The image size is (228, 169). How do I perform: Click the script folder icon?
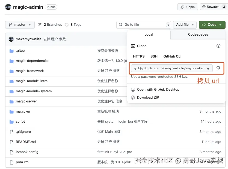(x=11, y=122)
